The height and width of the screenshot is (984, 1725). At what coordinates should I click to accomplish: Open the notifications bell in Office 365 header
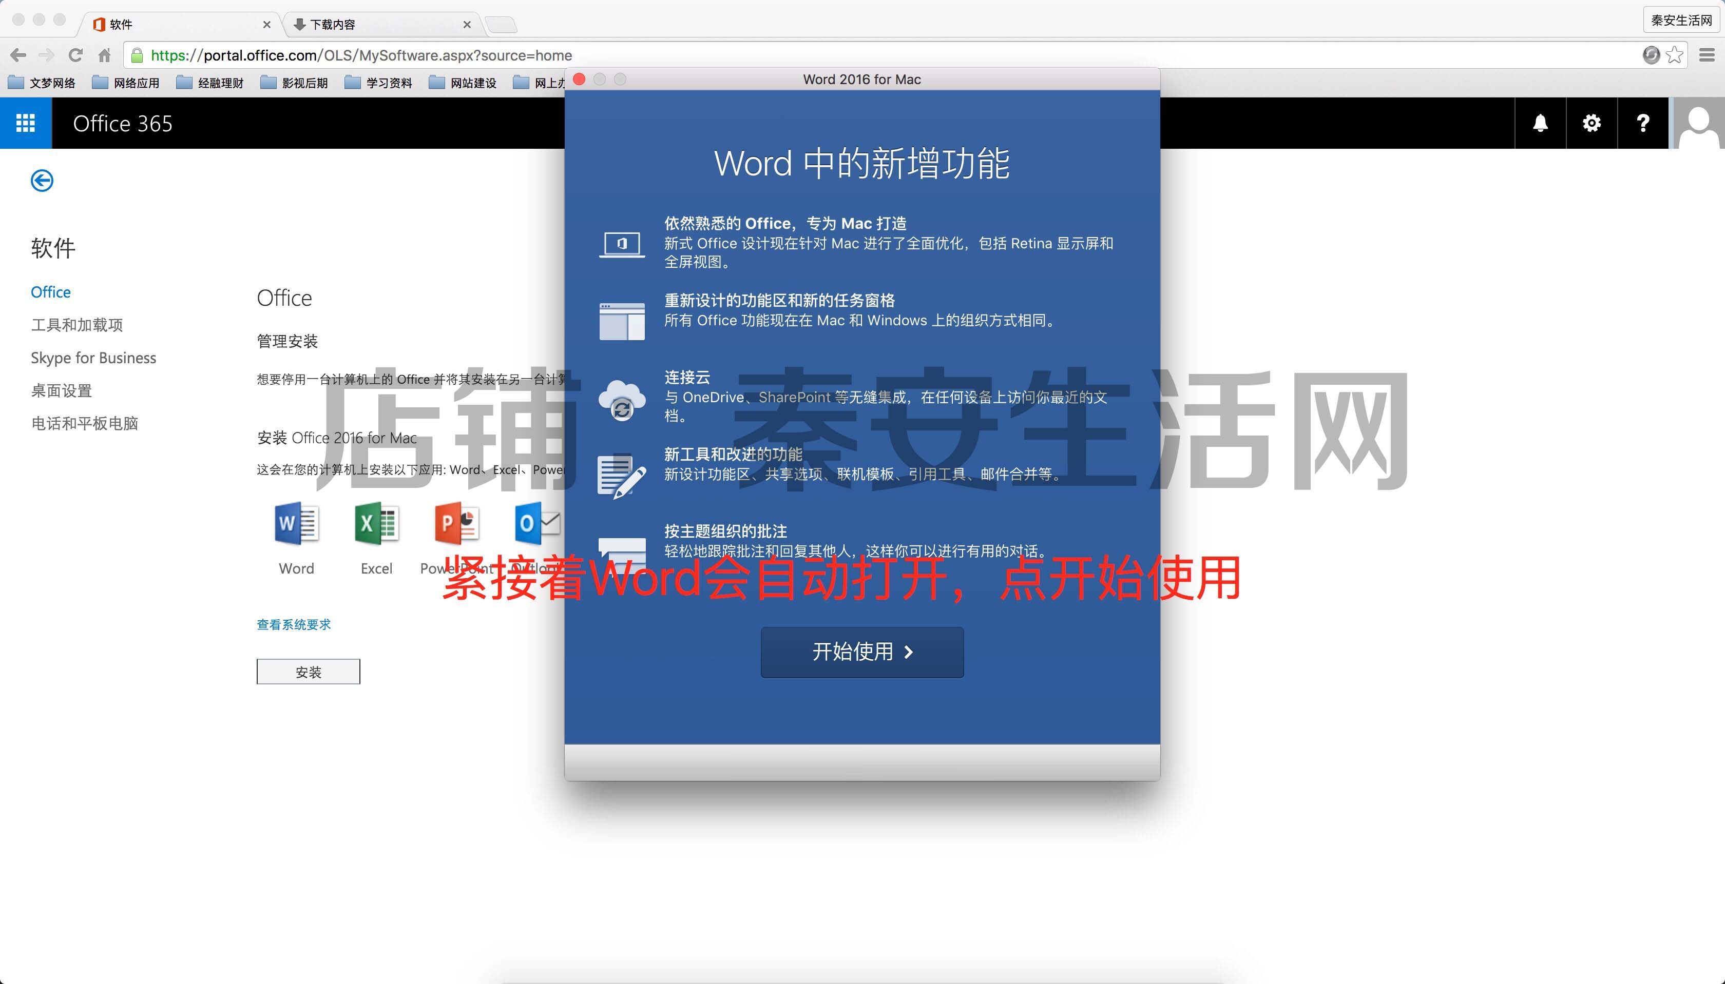point(1540,123)
